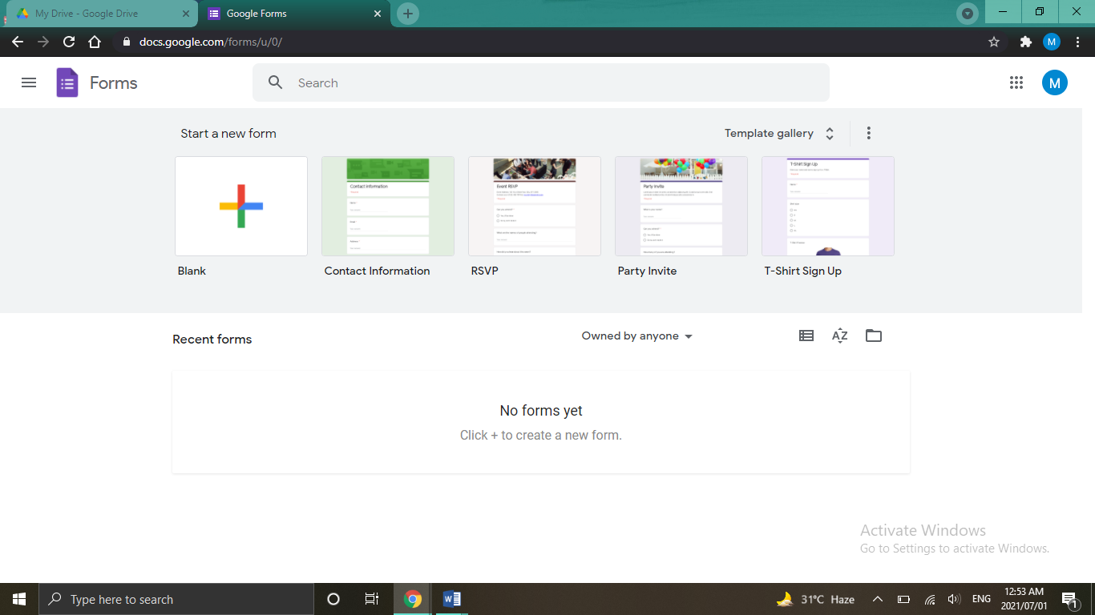Click the search magnifier icon

tap(276, 82)
